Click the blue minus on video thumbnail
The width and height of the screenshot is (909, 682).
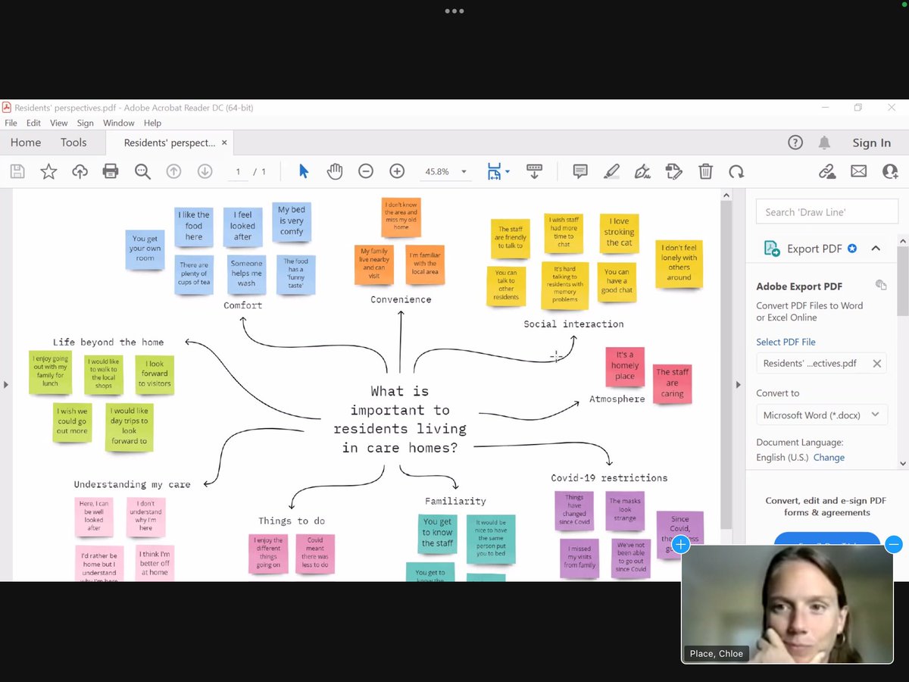894,544
